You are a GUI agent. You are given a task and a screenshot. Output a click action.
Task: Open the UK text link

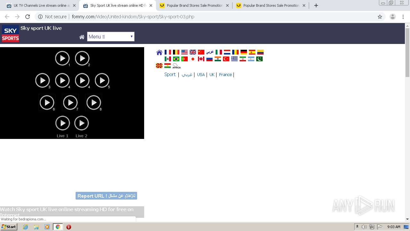click(x=212, y=74)
